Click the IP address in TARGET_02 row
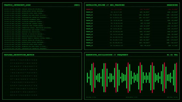 [x=116, y=12]
